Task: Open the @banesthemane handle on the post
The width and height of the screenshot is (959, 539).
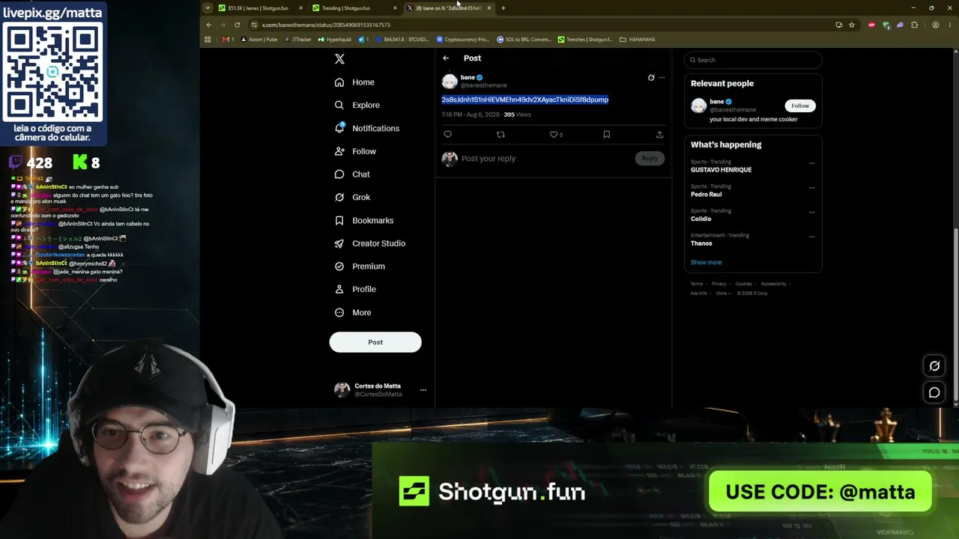Action: pyautogui.click(x=483, y=85)
